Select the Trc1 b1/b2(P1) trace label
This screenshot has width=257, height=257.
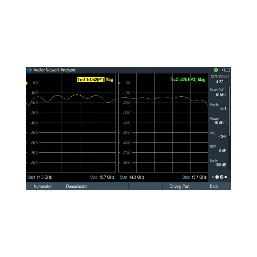[91, 80]
